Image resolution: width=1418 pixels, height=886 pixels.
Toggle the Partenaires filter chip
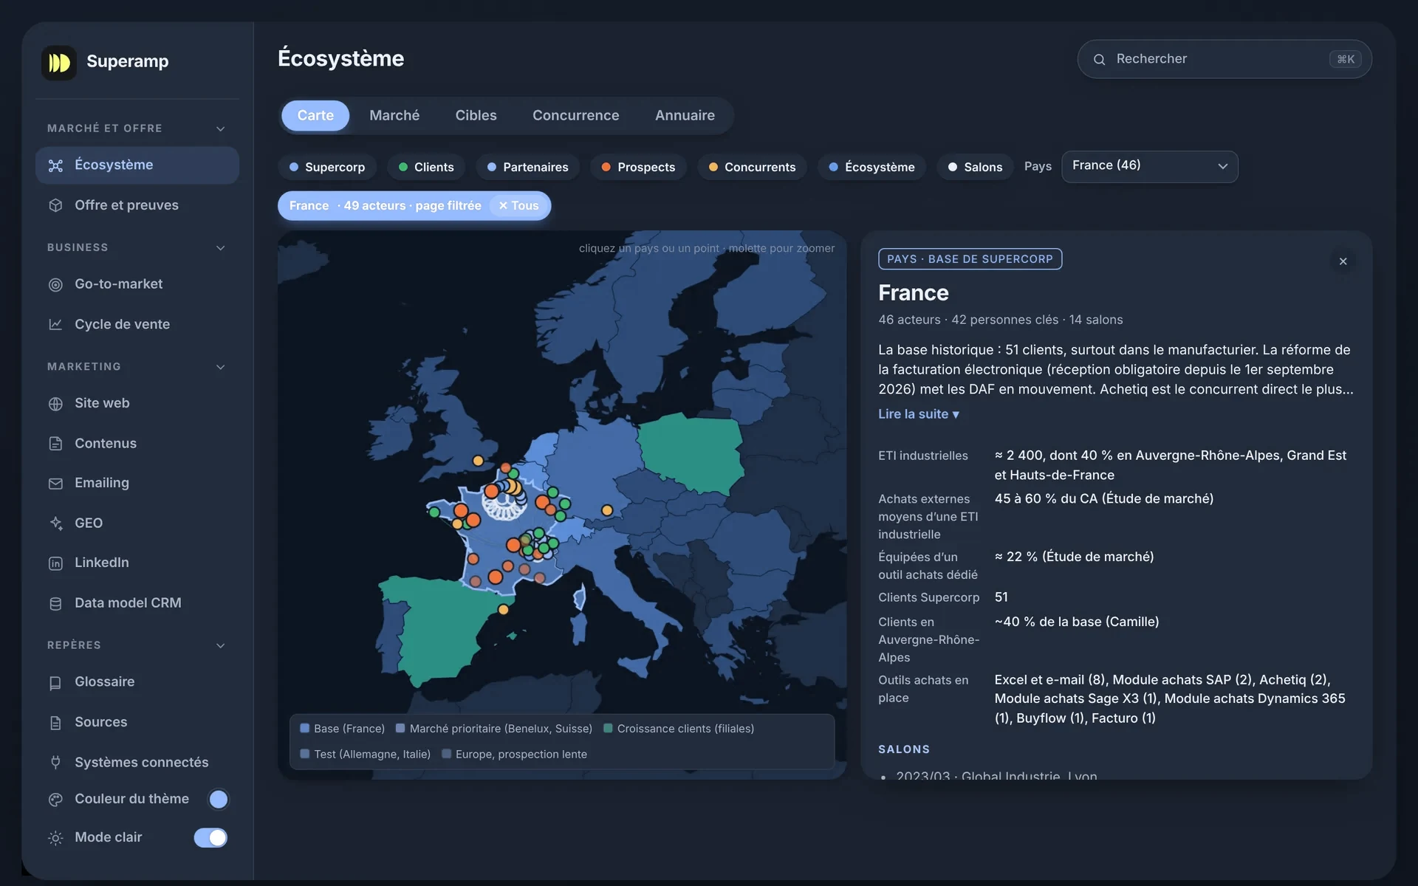(x=527, y=167)
